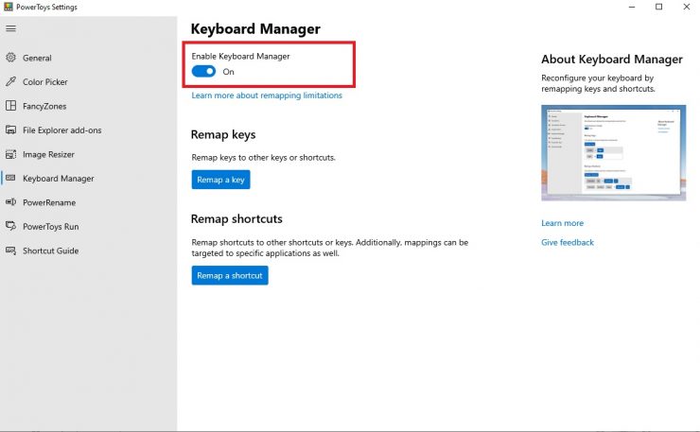The height and width of the screenshot is (432, 700).
Task: Click the Remap shortcuts section heading
Action: point(236,219)
